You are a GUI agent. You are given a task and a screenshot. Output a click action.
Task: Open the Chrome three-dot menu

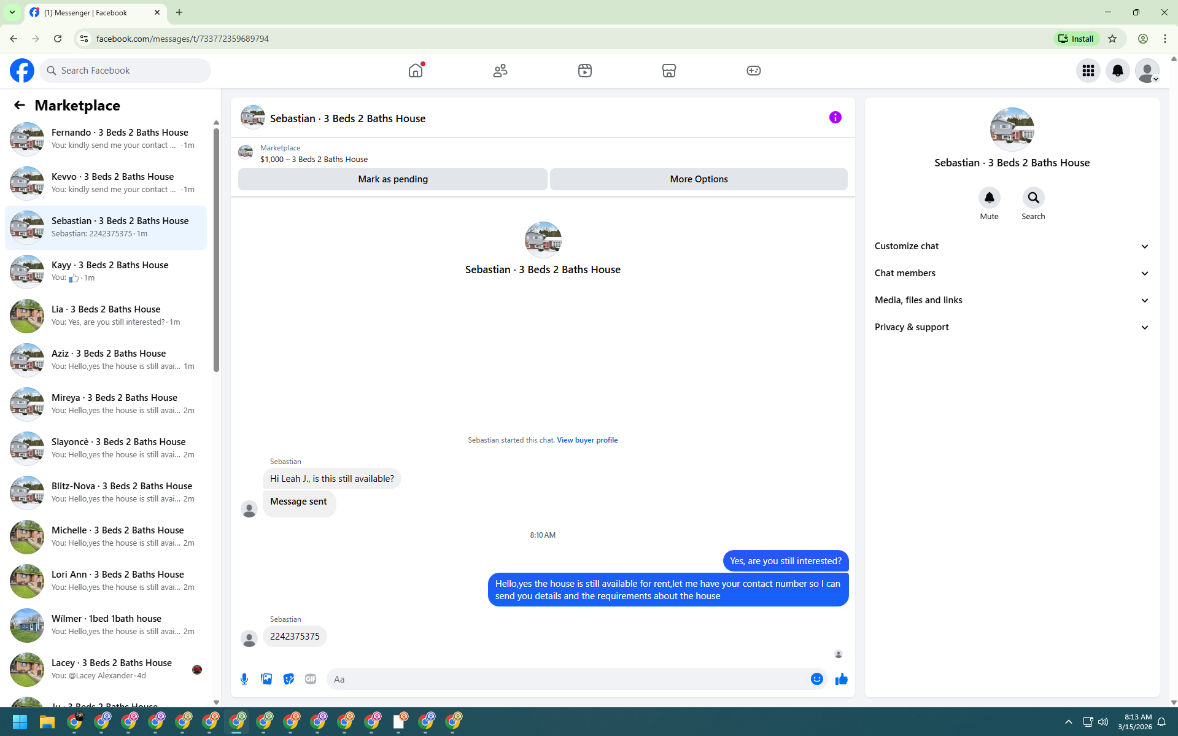1165,39
